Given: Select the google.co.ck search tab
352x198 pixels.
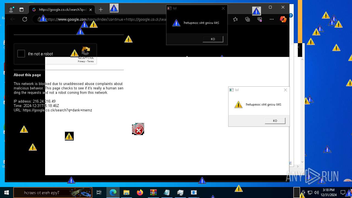Looking at the screenshot, I should point(62,10).
